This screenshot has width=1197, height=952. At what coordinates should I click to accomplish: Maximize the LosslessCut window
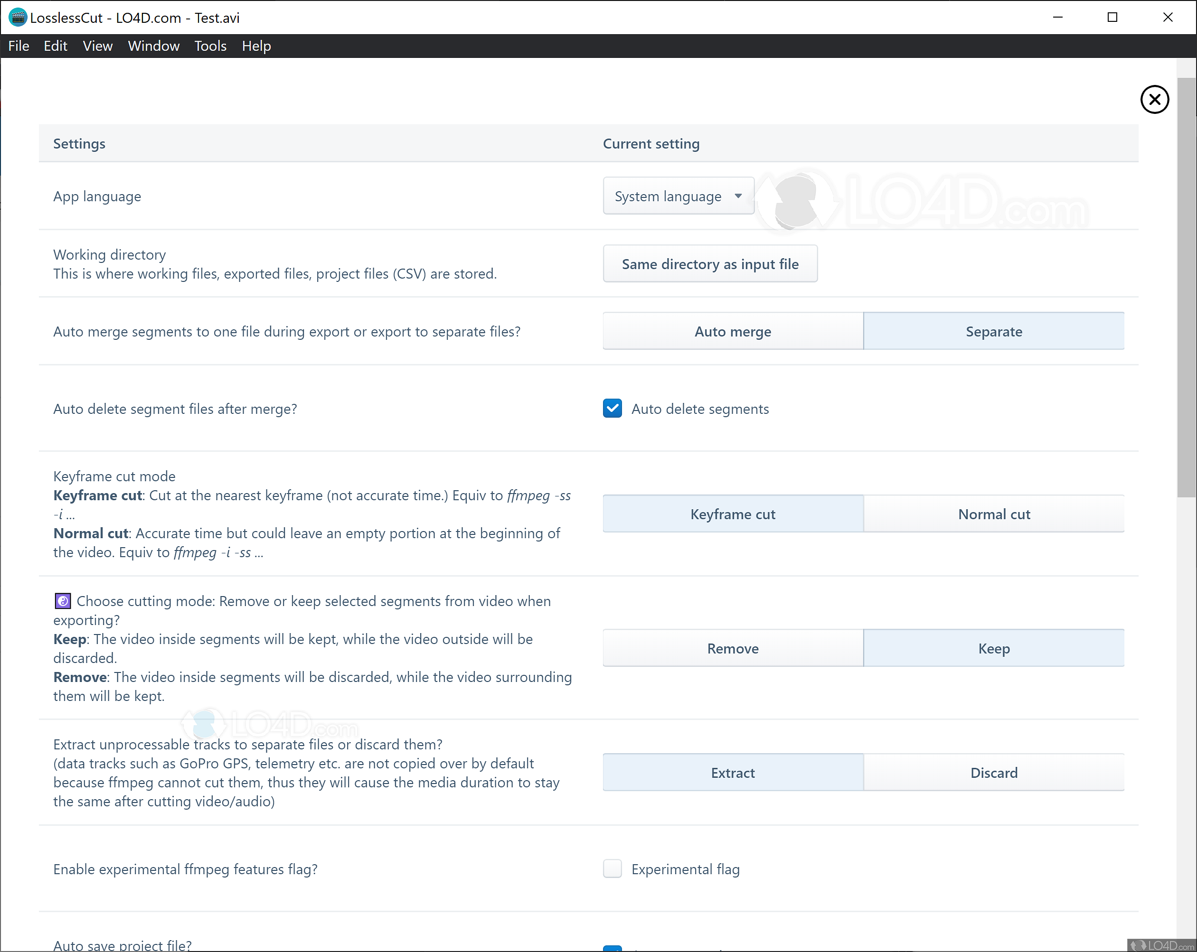point(1112,17)
